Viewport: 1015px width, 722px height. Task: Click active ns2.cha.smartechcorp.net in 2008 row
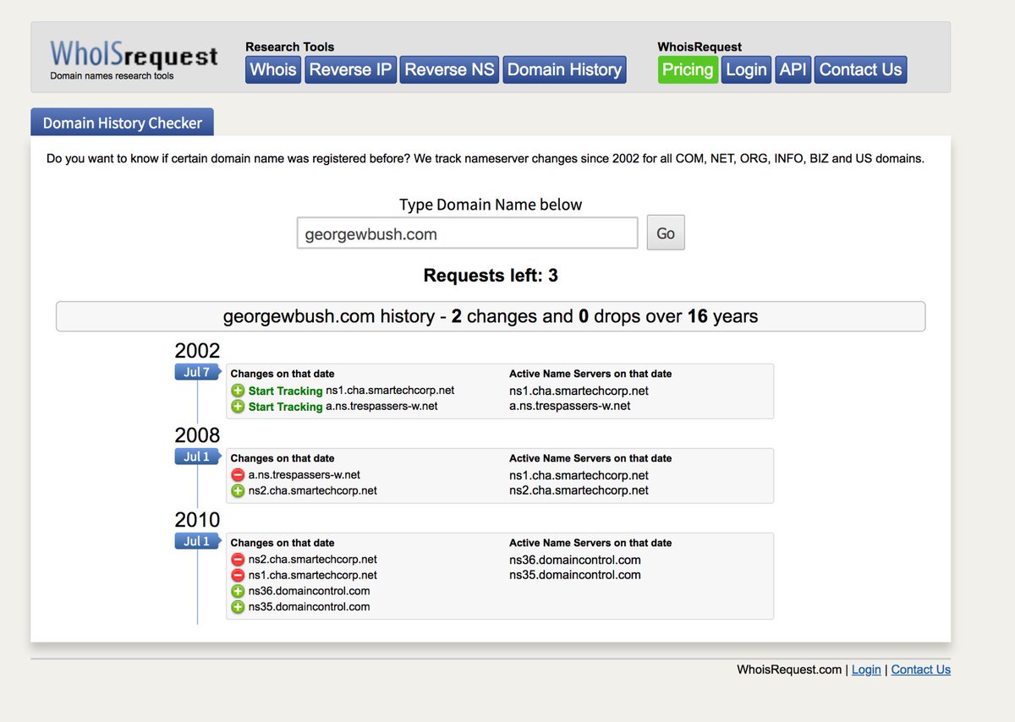tap(579, 490)
